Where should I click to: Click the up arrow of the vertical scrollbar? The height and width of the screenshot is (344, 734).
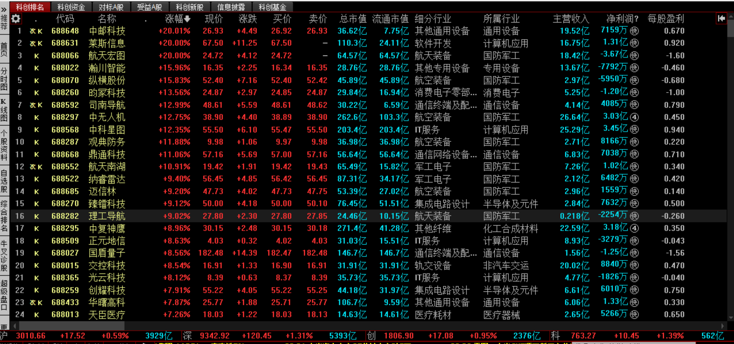pos(730,17)
